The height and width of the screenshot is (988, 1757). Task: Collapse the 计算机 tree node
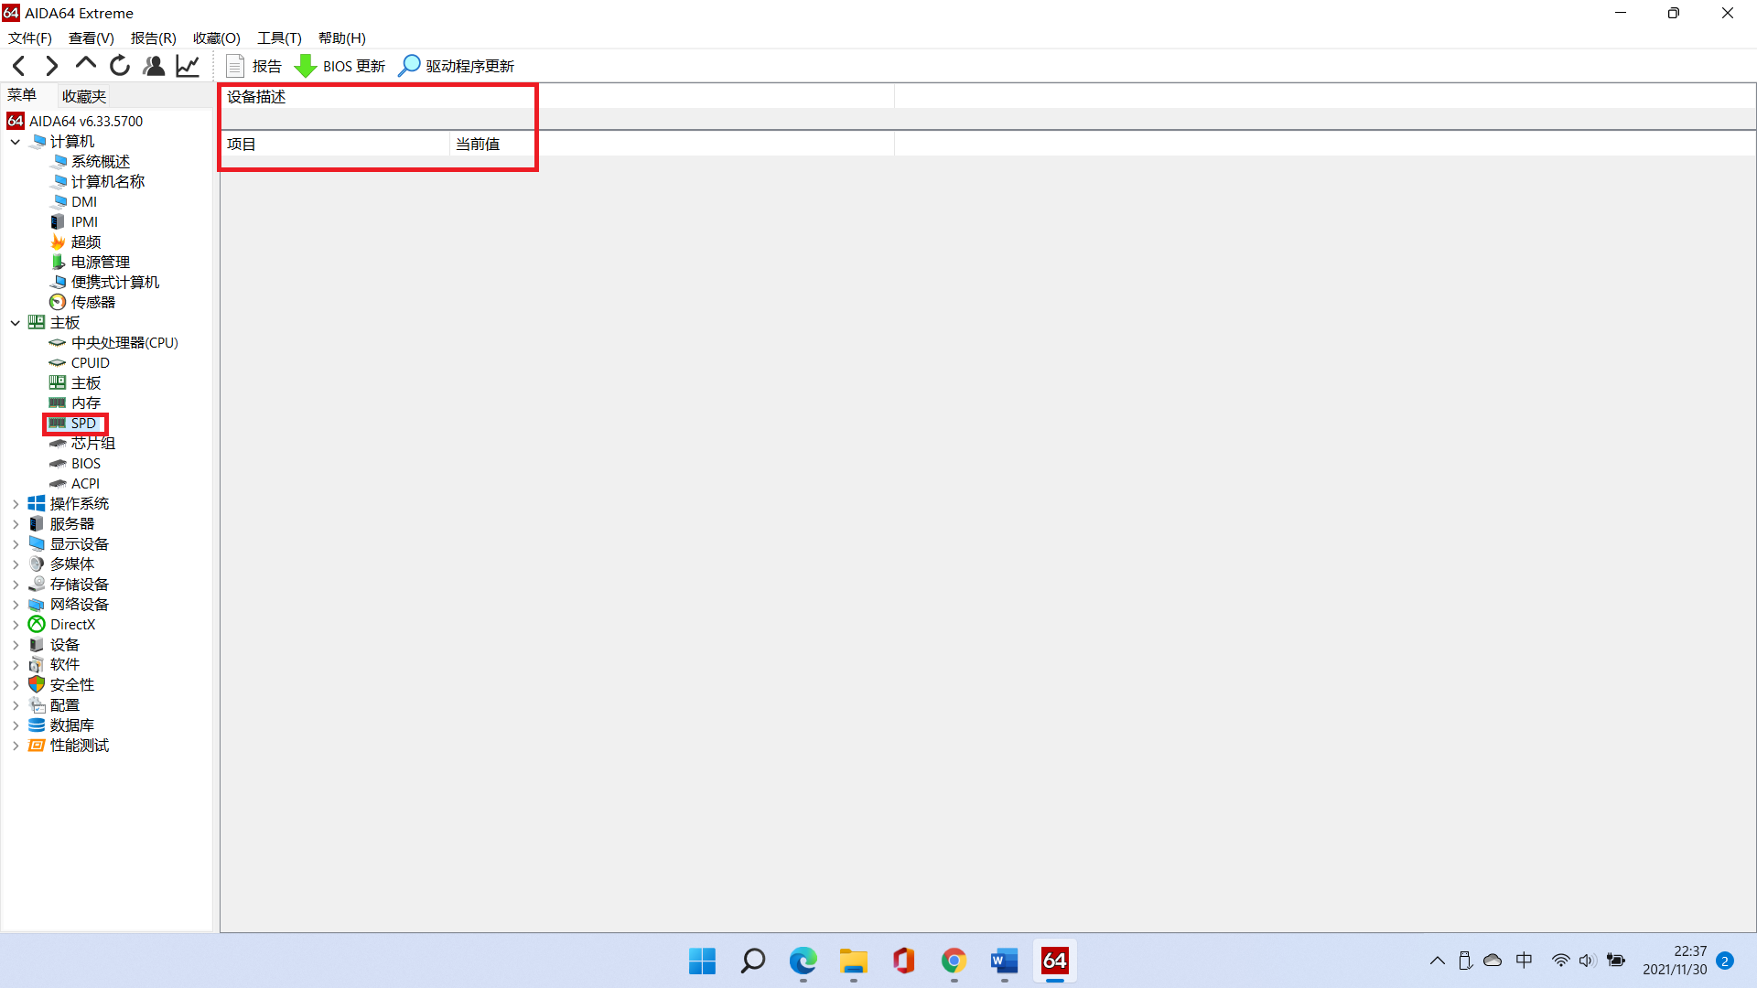click(x=16, y=142)
